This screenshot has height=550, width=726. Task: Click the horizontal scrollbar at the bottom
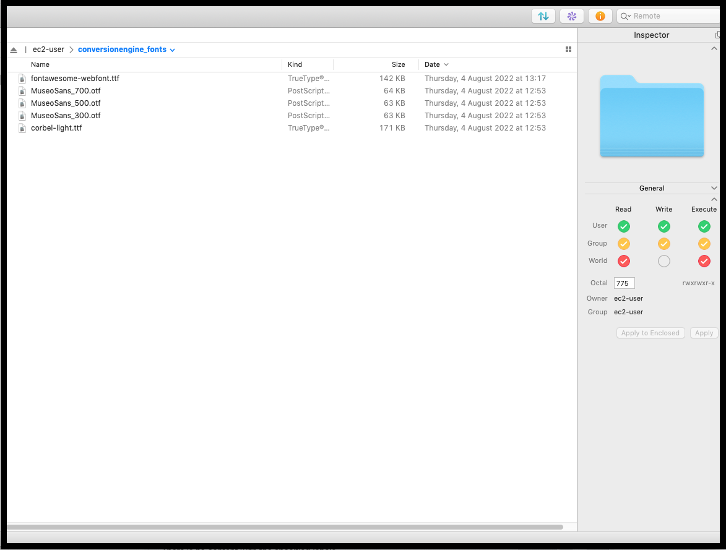285,527
